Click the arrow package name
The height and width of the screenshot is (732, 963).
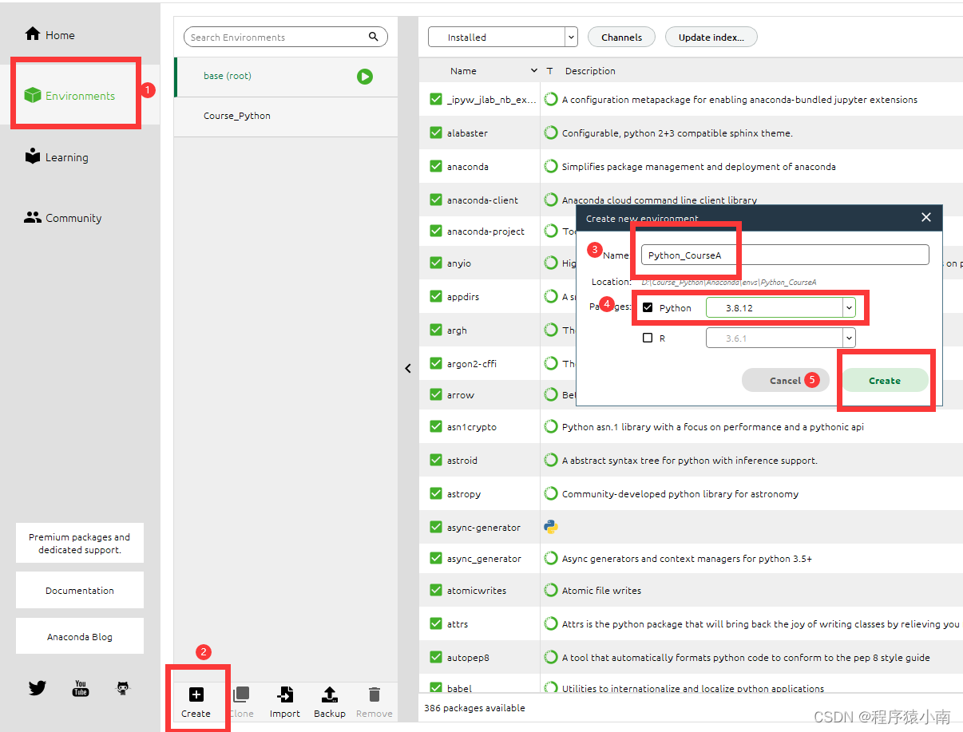coord(461,395)
